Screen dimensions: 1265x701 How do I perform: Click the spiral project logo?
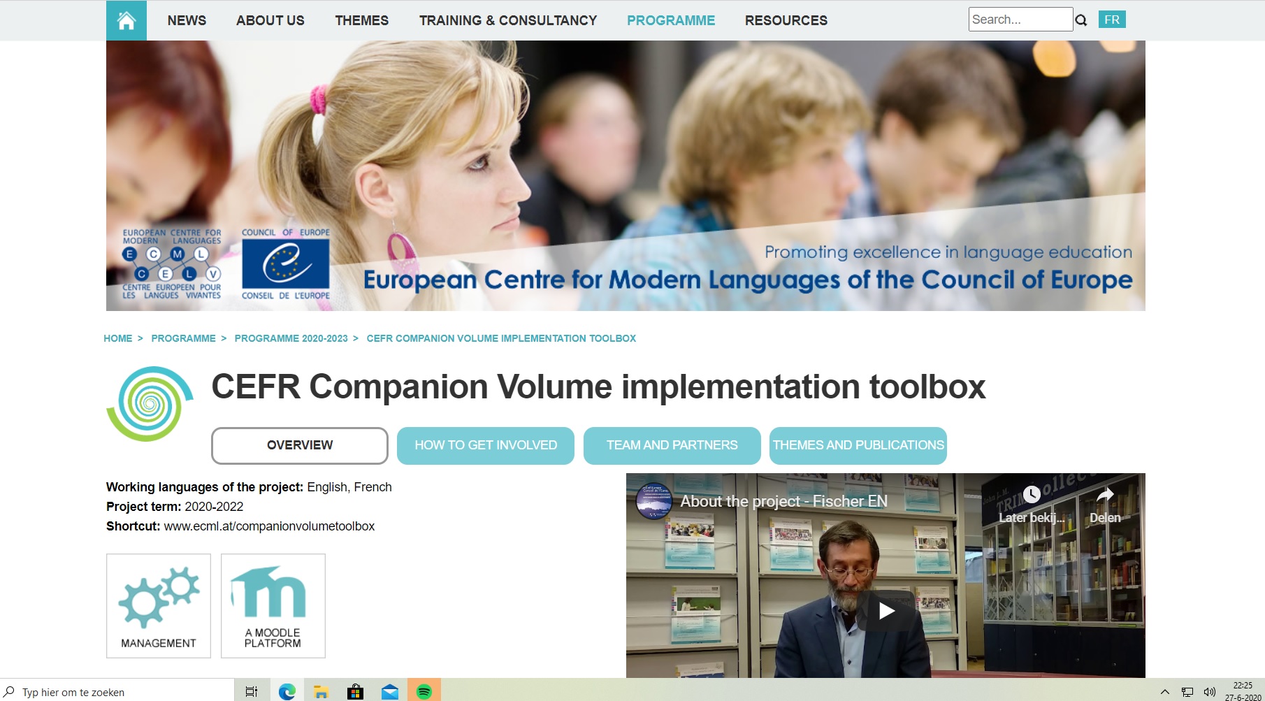coord(150,404)
